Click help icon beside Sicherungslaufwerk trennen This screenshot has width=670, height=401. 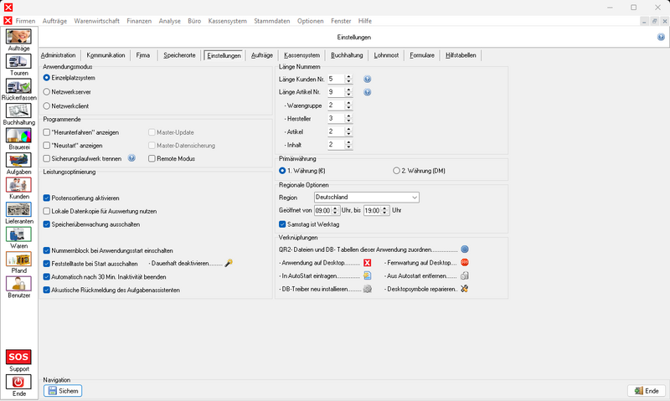pyautogui.click(x=131, y=158)
